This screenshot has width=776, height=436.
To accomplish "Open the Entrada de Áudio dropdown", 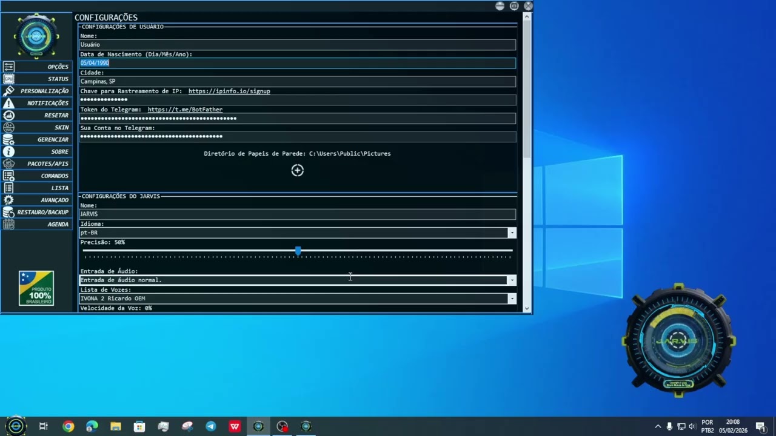I will coord(512,280).
